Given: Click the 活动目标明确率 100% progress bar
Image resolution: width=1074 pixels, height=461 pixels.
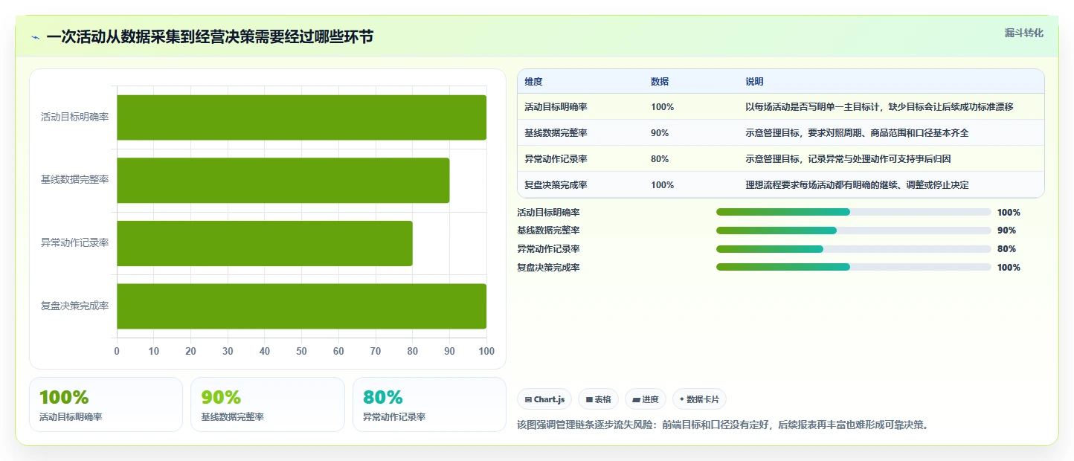Looking at the screenshot, I should (x=853, y=212).
